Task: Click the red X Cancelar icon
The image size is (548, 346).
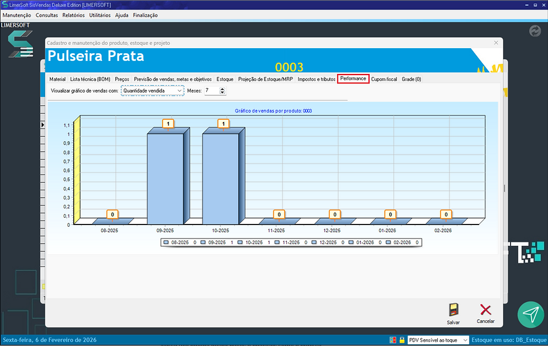Action: point(485,310)
